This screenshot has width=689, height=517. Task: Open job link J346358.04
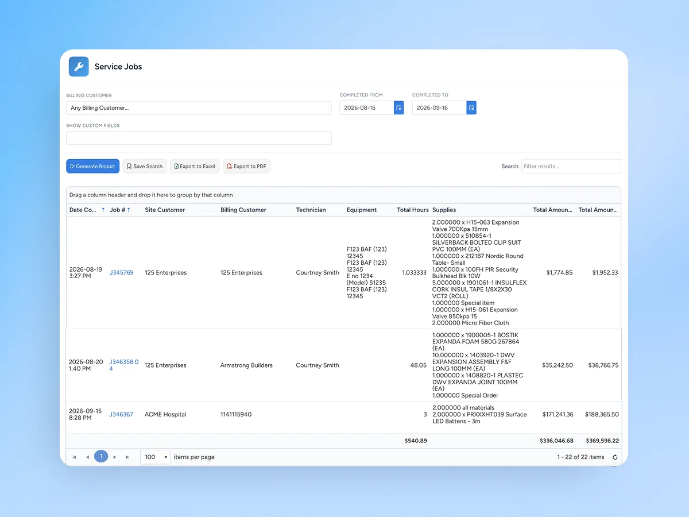point(124,365)
